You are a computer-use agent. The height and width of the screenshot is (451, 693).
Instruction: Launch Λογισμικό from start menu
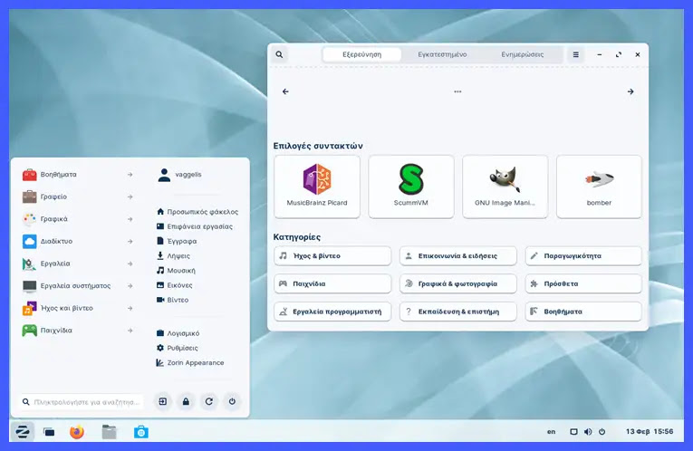(x=178, y=333)
